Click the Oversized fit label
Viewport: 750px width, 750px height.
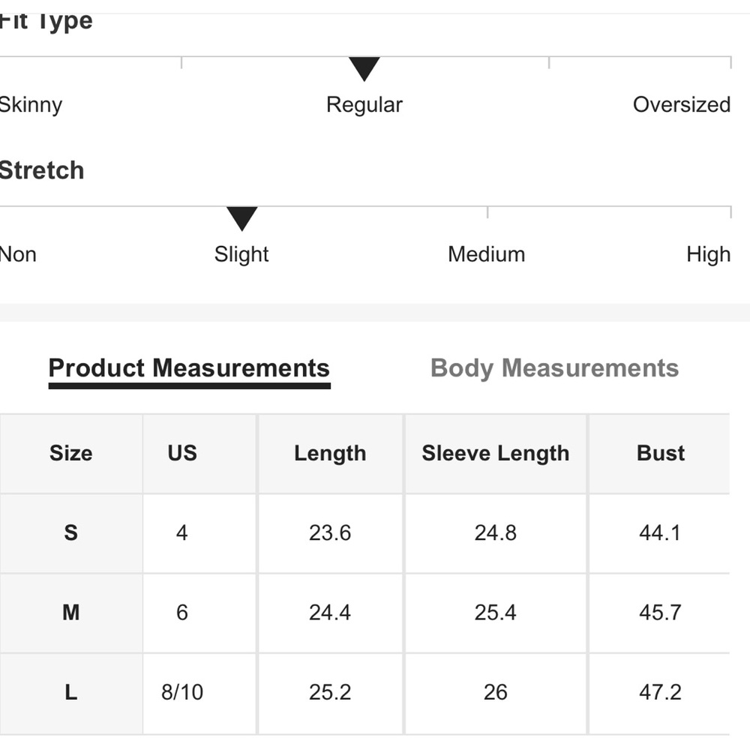(x=681, y=104)
